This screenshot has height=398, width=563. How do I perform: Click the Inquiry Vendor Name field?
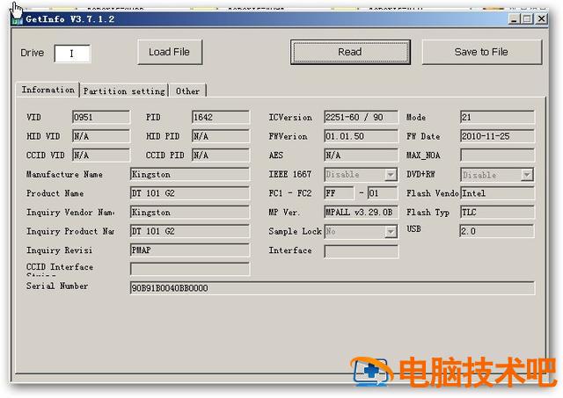pos(190,213)
